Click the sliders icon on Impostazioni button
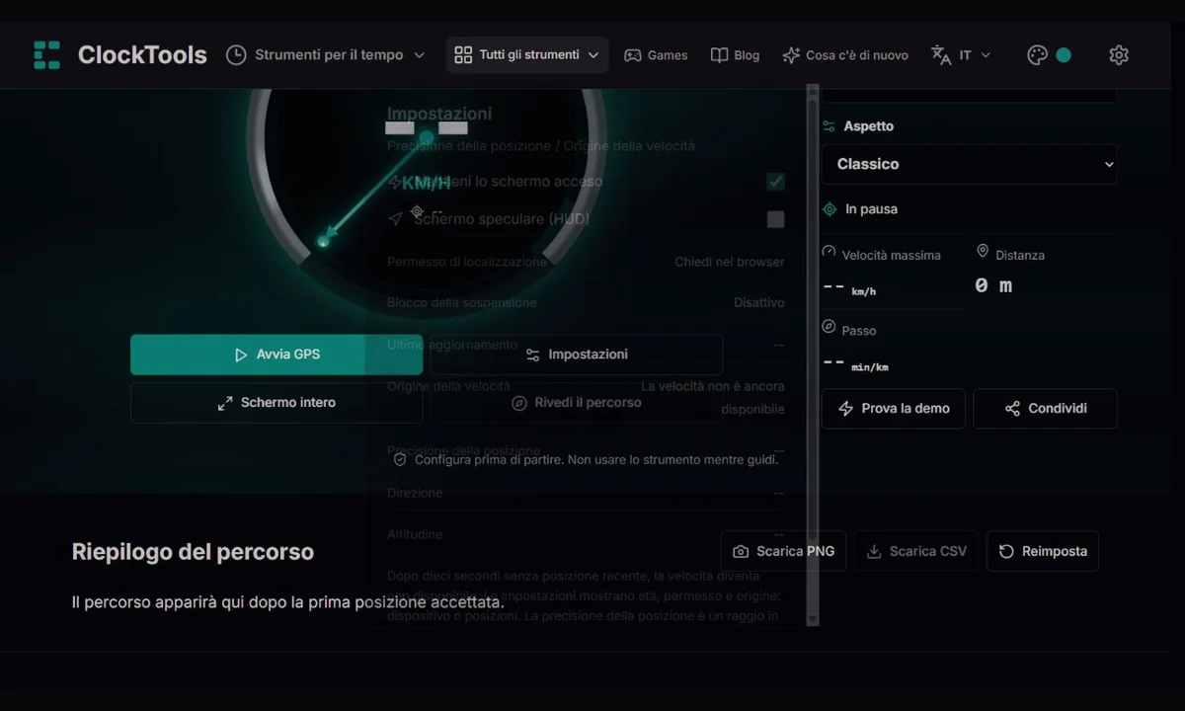 coord(533,355)
